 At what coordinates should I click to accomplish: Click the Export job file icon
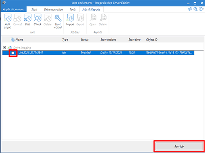pyautogui.click(x=80, y=20)
